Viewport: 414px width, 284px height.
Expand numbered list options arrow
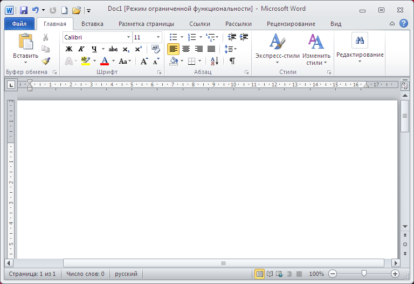click(x=201, y=37)
